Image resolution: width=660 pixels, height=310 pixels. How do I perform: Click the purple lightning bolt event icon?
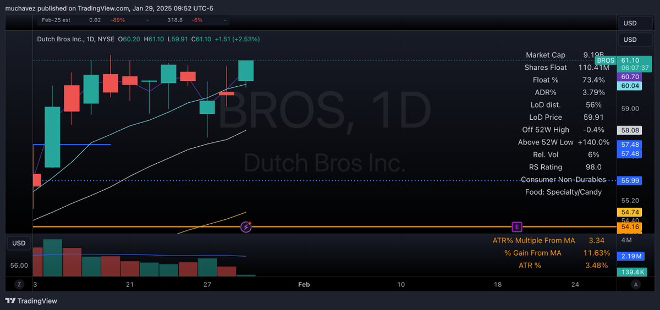246,226
